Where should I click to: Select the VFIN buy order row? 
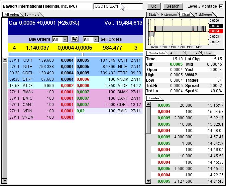41,111
